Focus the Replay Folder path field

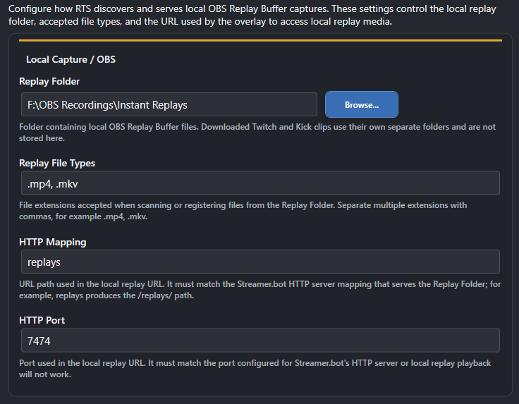tap(169, 104)
